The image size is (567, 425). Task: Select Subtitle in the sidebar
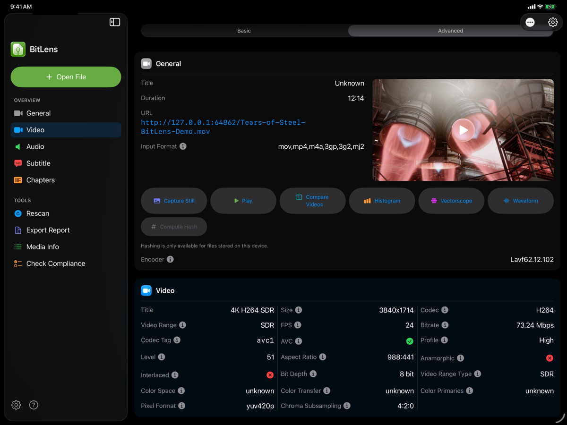click(x=66, y=163)
